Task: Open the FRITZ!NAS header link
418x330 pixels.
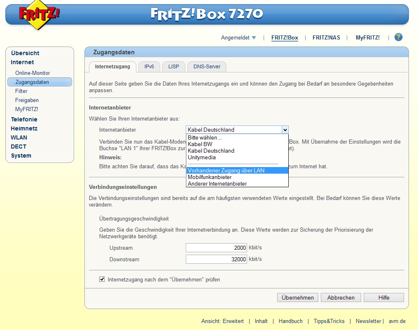Action: point(326,37)
